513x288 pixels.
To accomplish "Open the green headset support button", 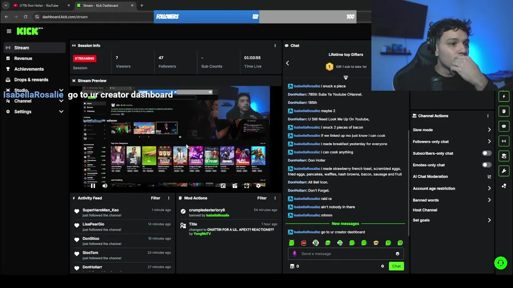I will (501, 263).
